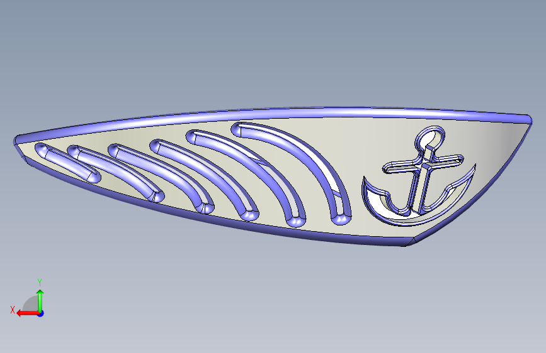Select the anchor emblem cutout on the model
546x353 pixels.
pos(419,176)
